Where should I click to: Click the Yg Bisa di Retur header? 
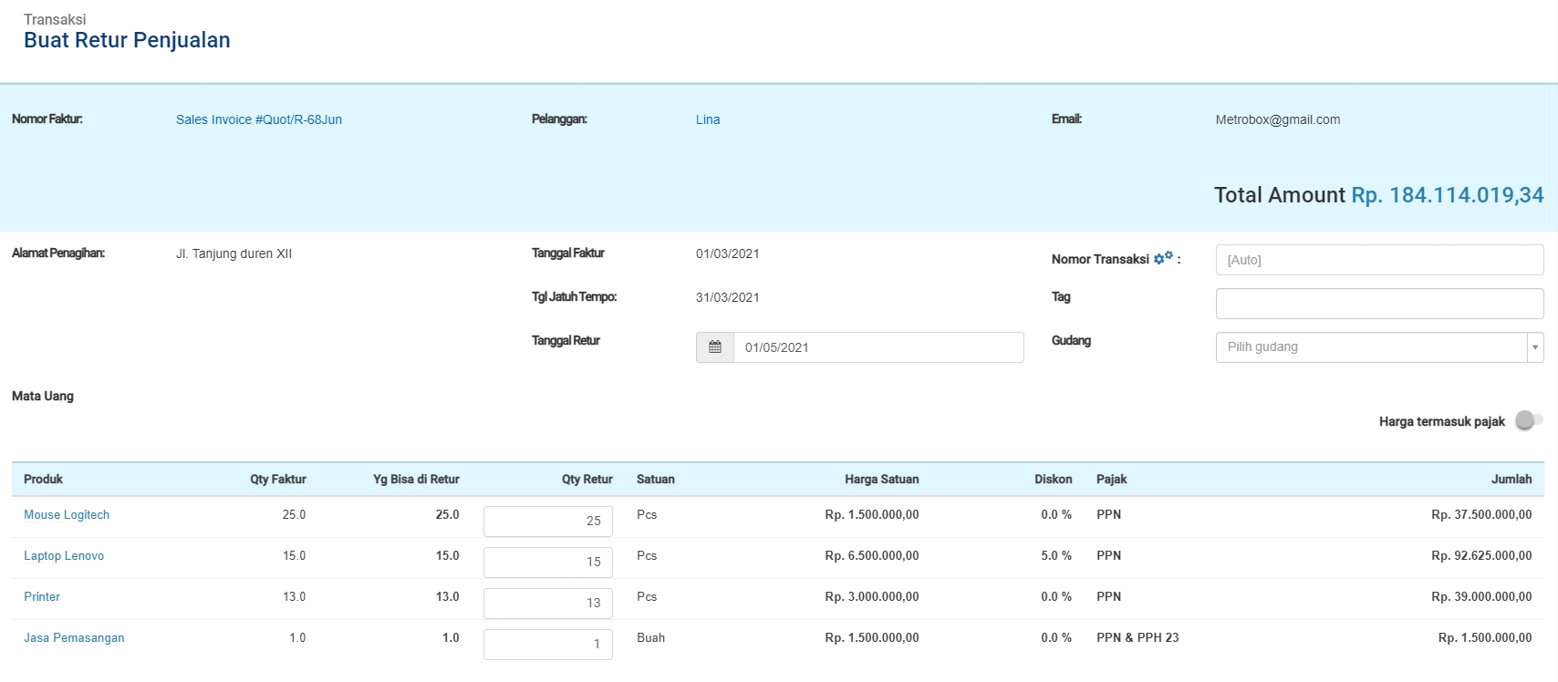pos(416,480)
